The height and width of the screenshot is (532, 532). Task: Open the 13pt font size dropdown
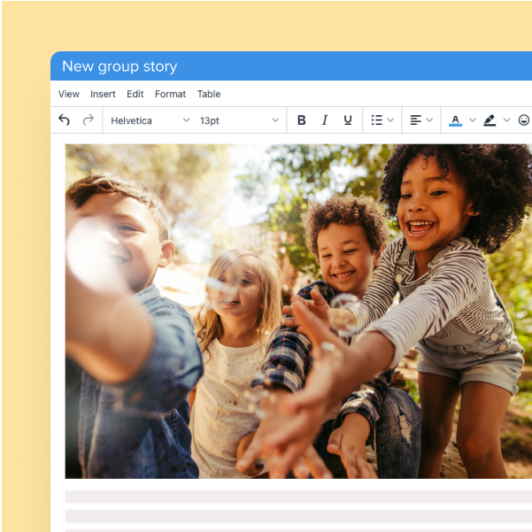239,120
